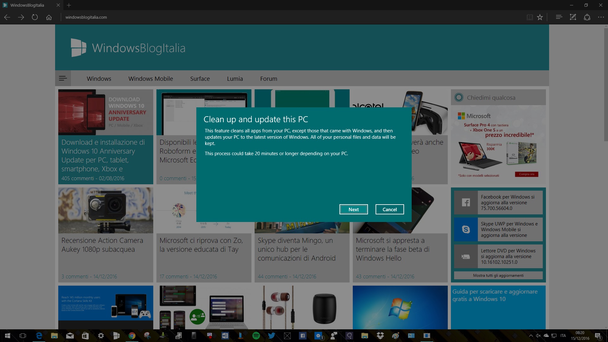Open Messenger from the taskbar
Screen dimensions: 608x342
pyautogui.click(x=318, y=336)
